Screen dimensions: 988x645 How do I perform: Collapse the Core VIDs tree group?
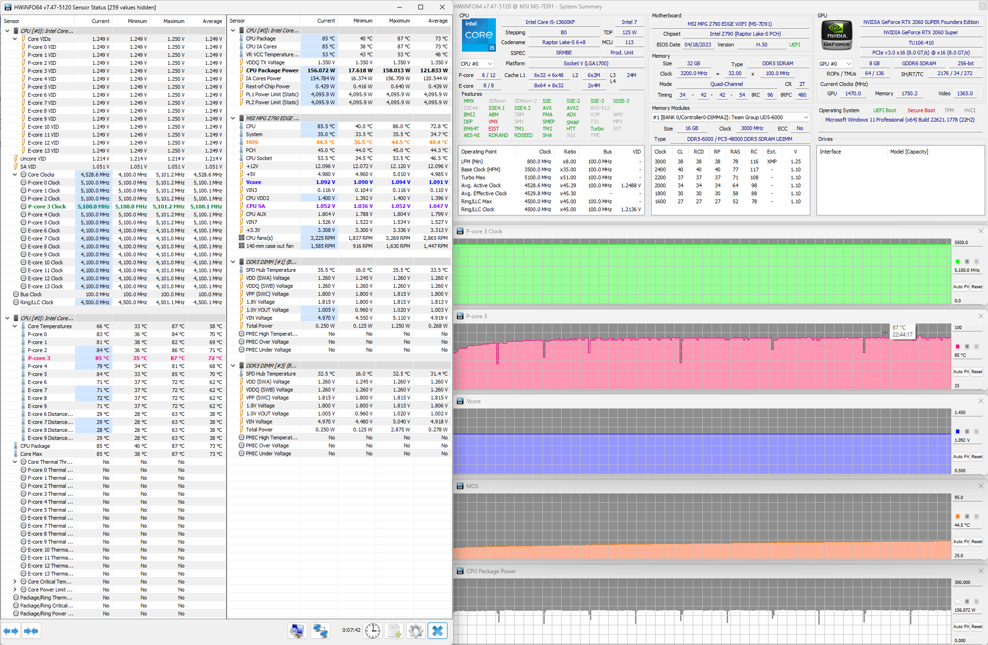coord(15,39)
